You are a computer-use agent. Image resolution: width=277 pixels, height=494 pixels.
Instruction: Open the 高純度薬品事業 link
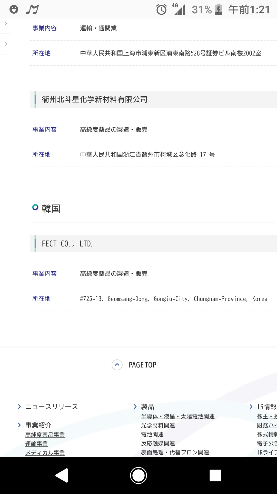(45, 435)
